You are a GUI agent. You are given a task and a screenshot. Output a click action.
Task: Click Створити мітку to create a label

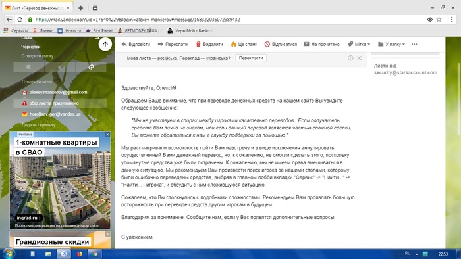point(37,82)
